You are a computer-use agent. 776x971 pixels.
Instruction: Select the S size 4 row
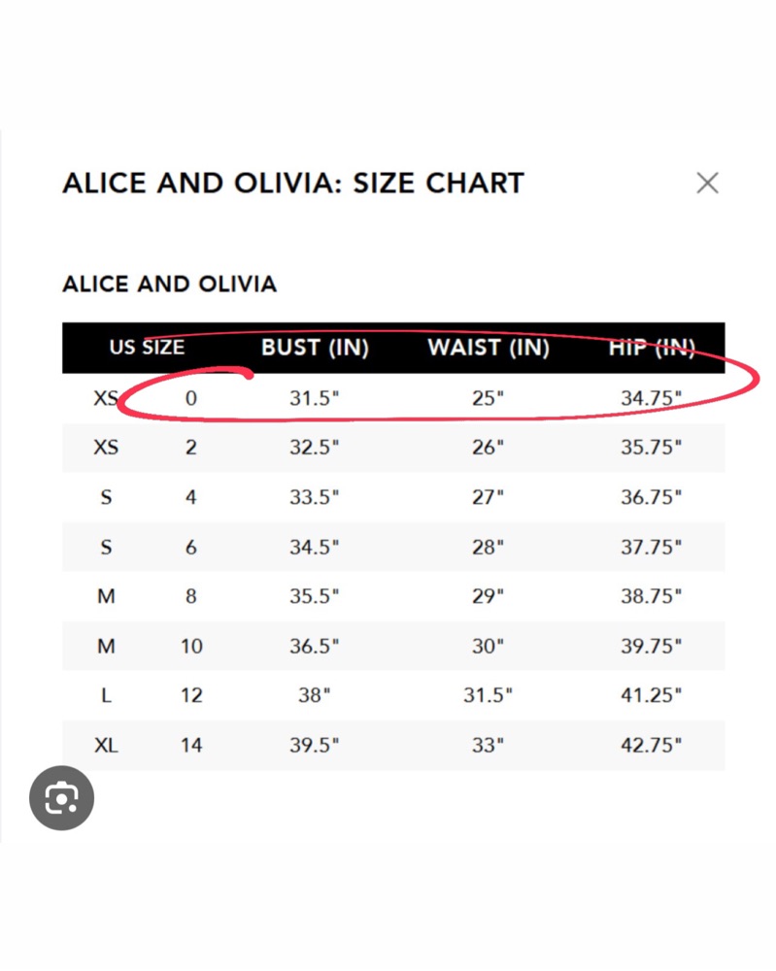click(x=393, y=496)
